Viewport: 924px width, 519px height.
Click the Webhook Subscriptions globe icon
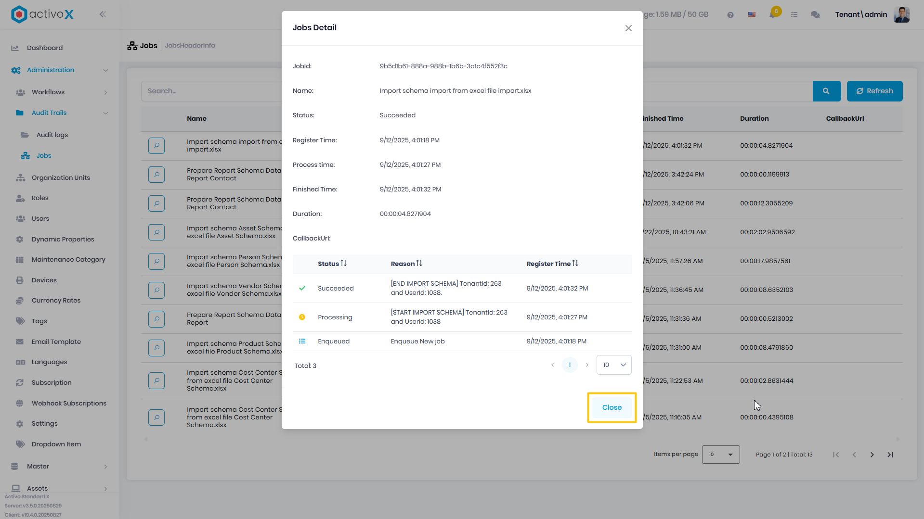coord(20,404)
